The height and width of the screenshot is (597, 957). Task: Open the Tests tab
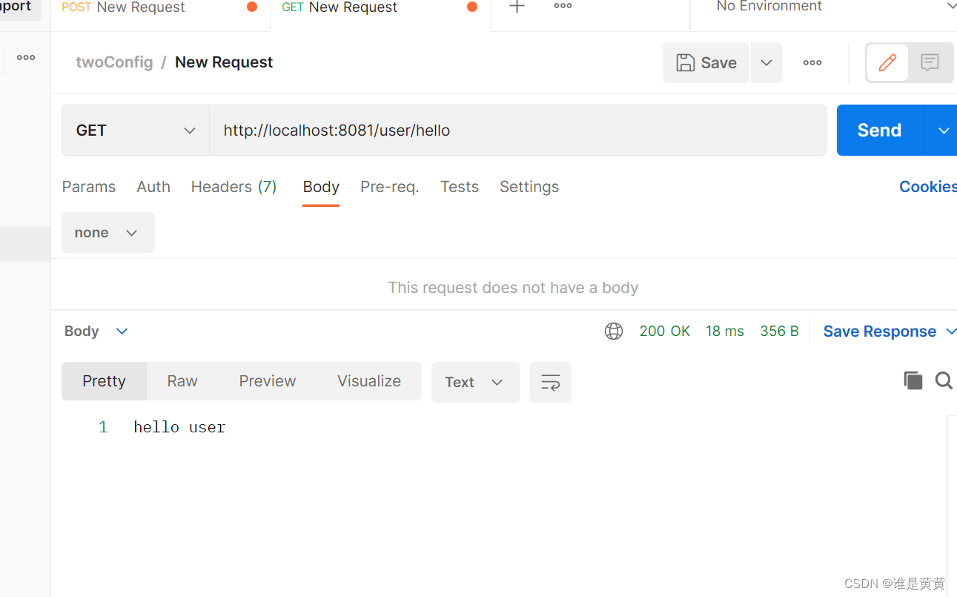coord(460,187)
